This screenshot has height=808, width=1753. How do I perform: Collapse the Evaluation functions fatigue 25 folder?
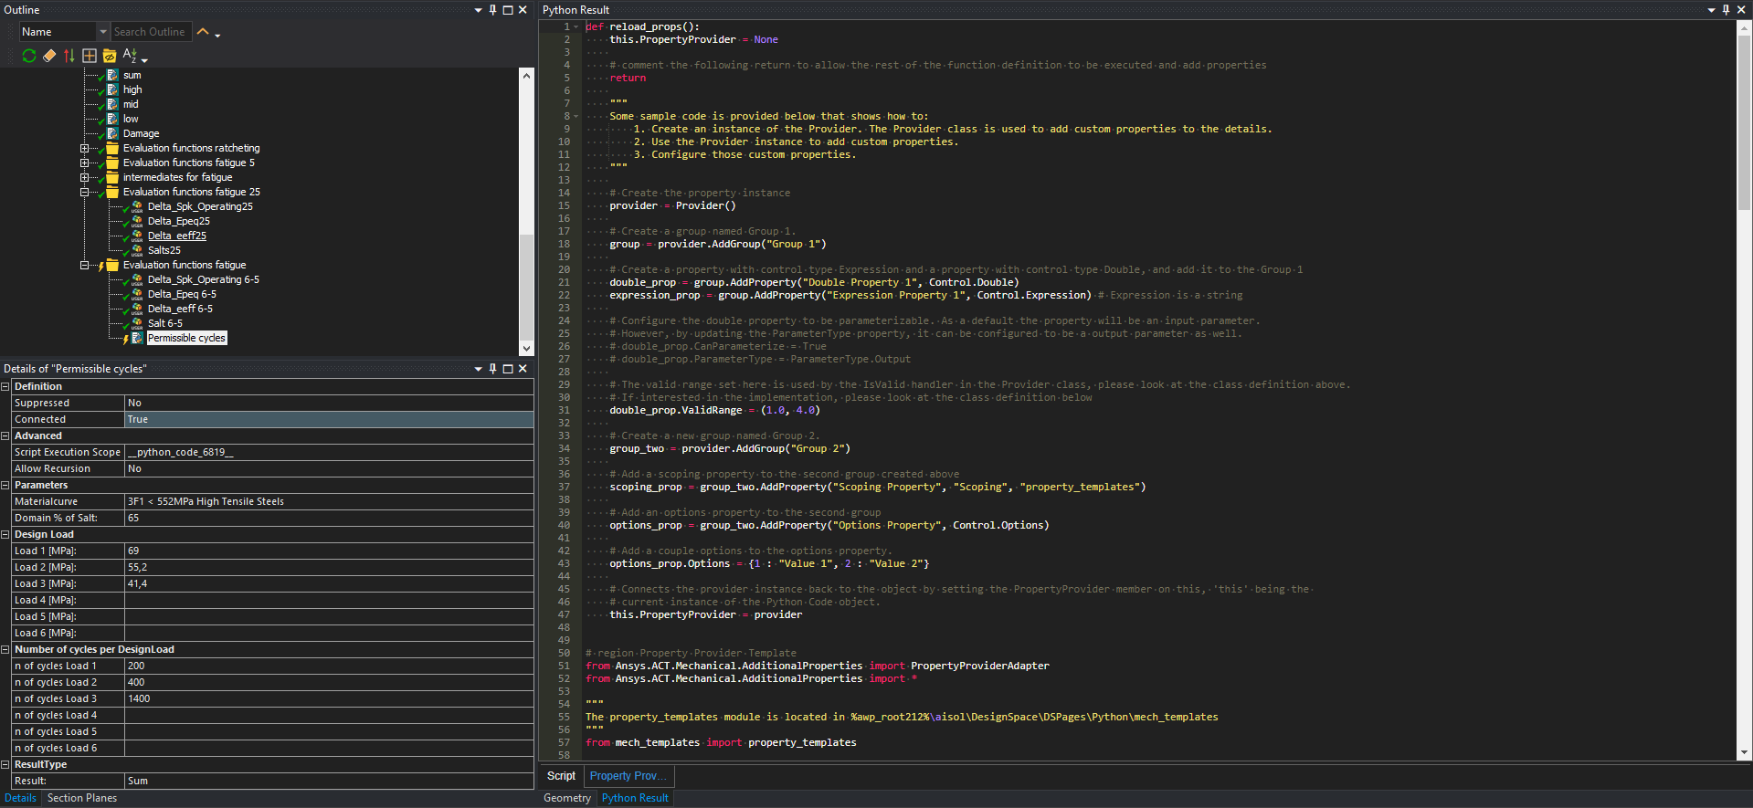(85, 192)
